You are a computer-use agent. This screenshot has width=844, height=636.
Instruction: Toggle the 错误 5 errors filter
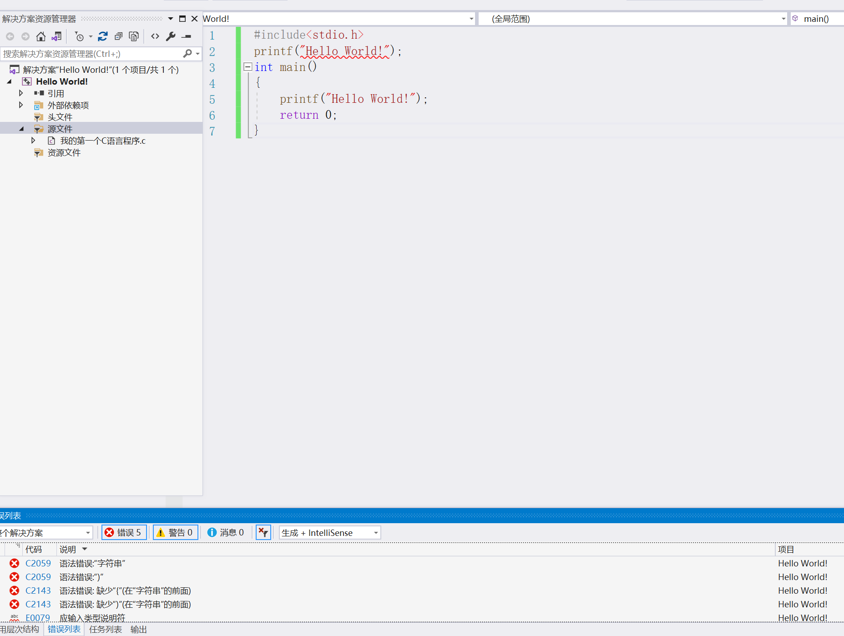click(124, 532)
